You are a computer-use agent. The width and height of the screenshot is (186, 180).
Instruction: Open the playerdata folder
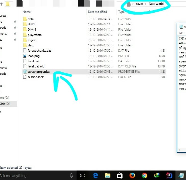(35, 35)
